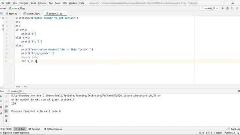Viewport: 240px width, 135px height.
Task: Open the Python Console tool window
Action: [53, 129]
